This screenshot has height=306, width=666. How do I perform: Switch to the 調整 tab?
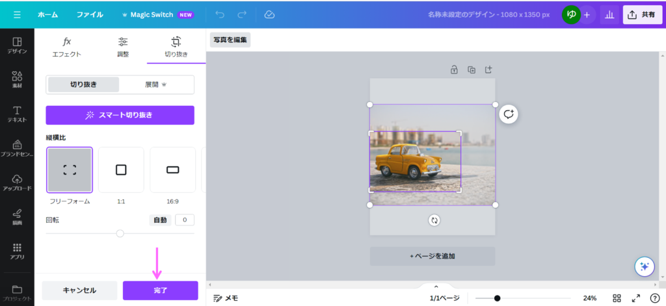pyautogui.click(x=123, y=47)
